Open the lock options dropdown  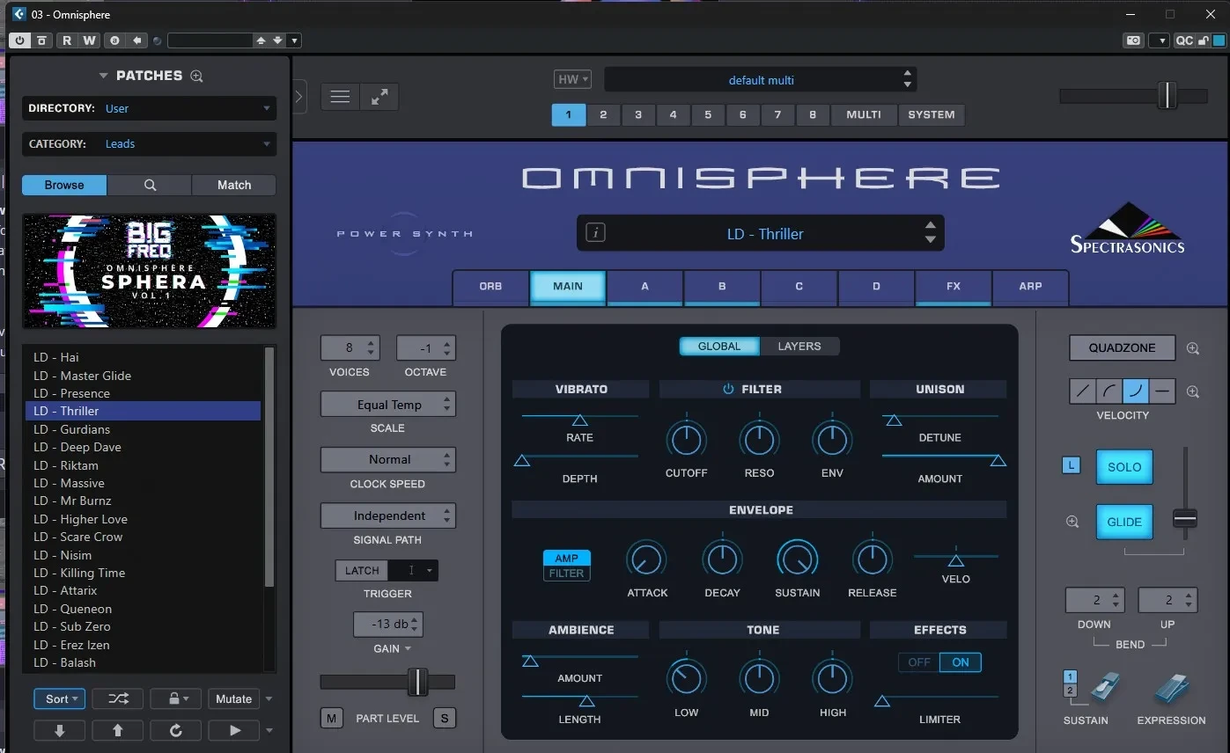176,698
